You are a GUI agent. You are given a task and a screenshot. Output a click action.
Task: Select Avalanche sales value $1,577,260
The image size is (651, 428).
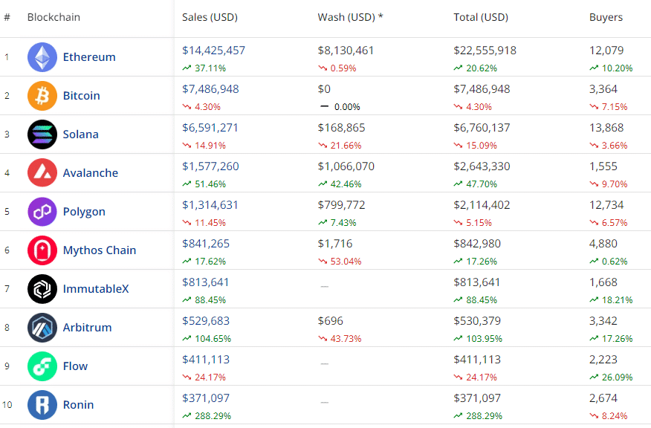(x=210, y=166)
